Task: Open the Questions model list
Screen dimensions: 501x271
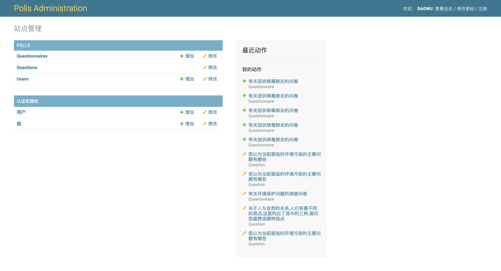Action: pyautogui.click(x=27, y=67)
